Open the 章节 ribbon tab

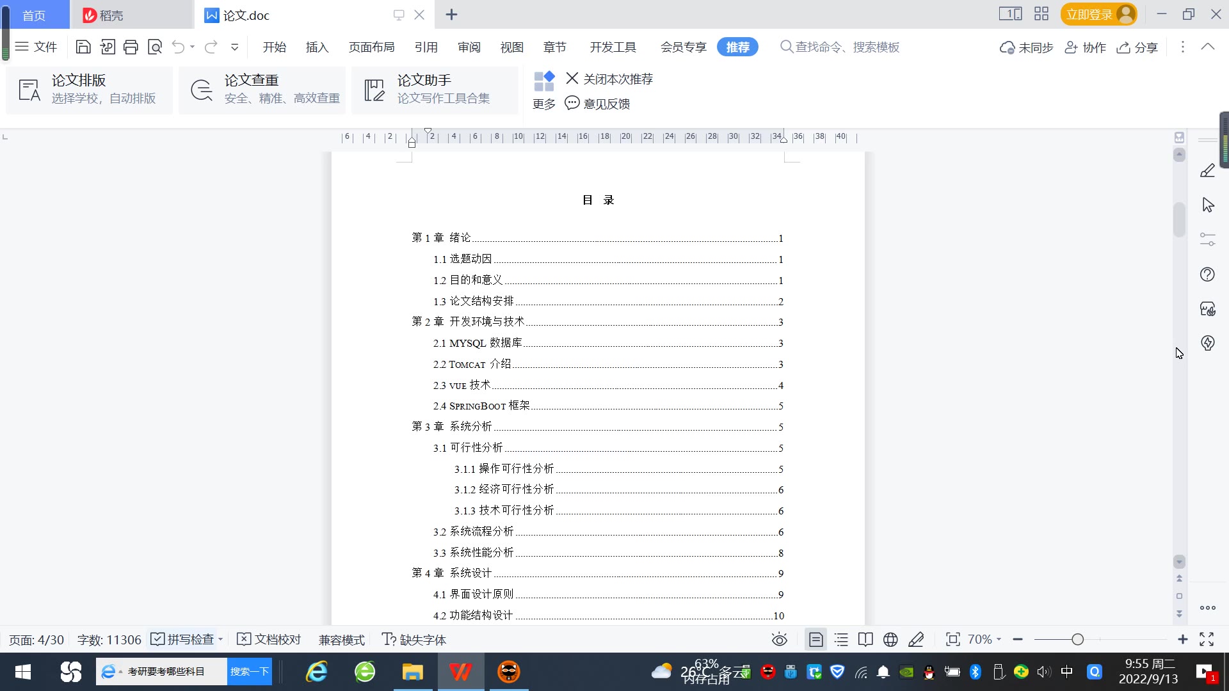[554, 47]
